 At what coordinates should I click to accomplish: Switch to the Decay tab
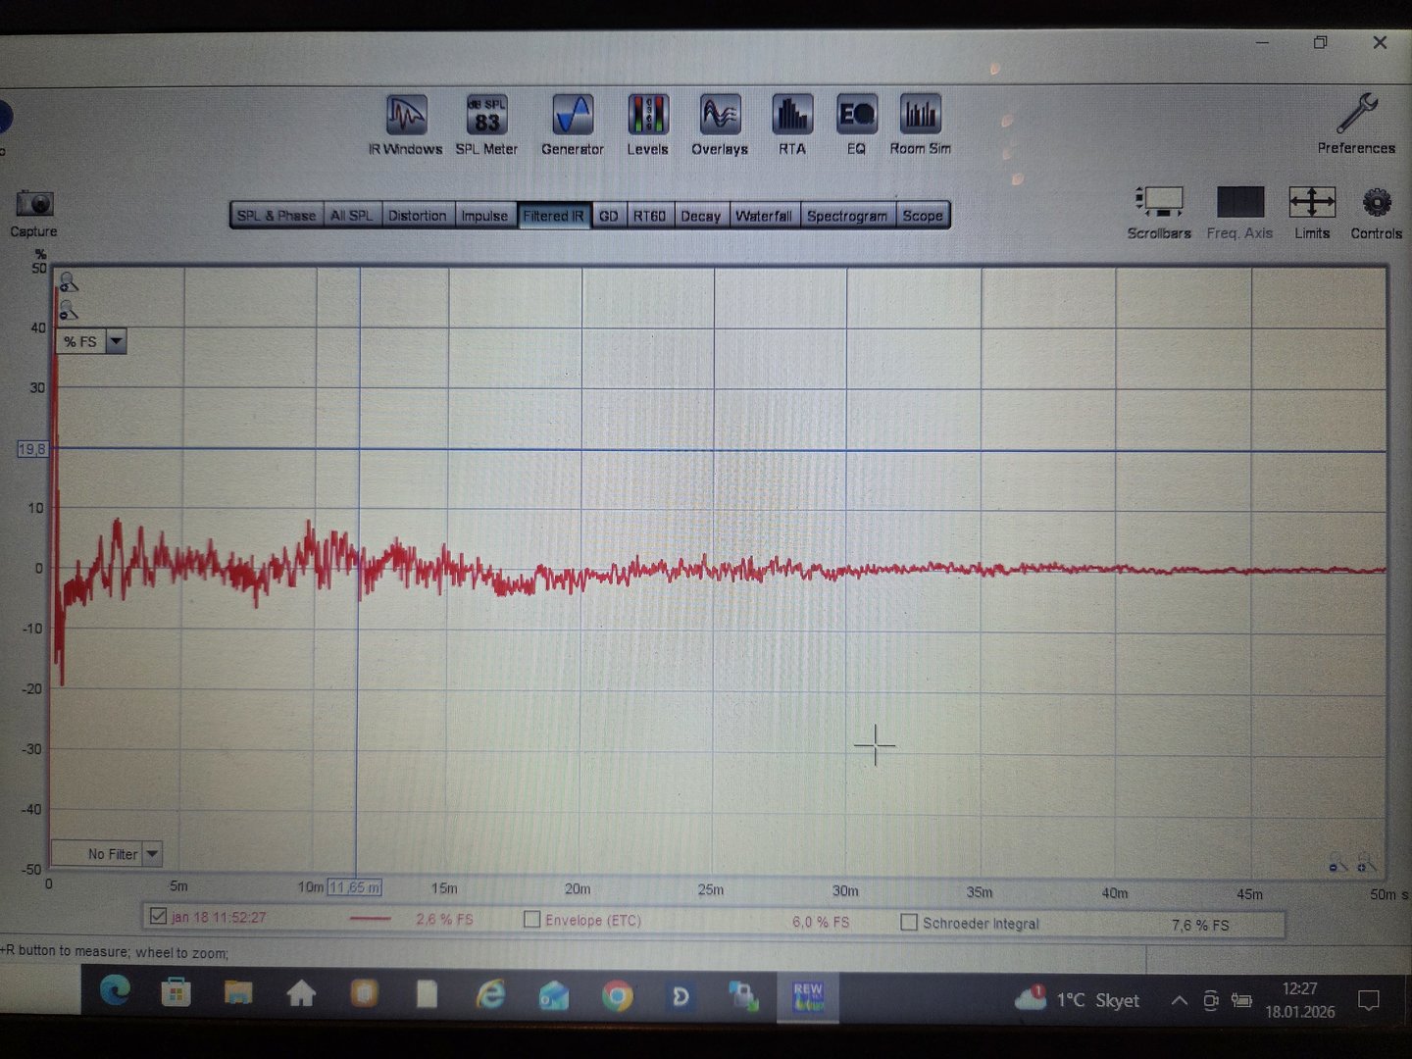click(x=701, y=216)
